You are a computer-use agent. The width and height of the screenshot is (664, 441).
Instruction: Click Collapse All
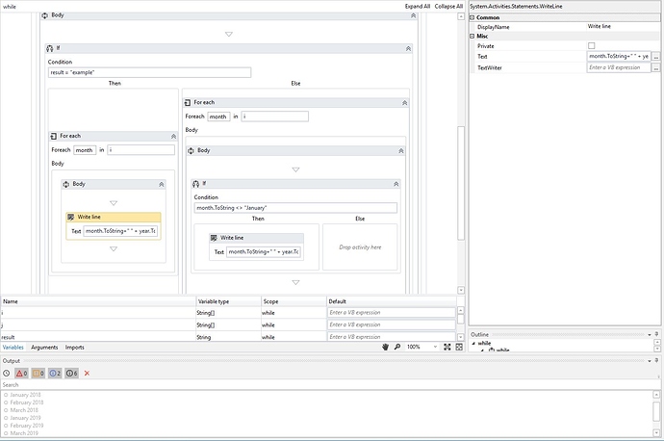[x=448, y=7]
